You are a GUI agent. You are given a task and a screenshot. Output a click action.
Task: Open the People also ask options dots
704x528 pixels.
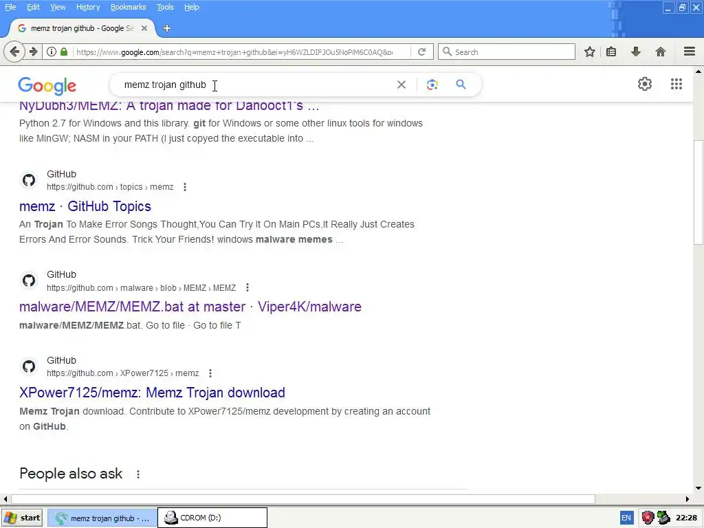[138, 474]
